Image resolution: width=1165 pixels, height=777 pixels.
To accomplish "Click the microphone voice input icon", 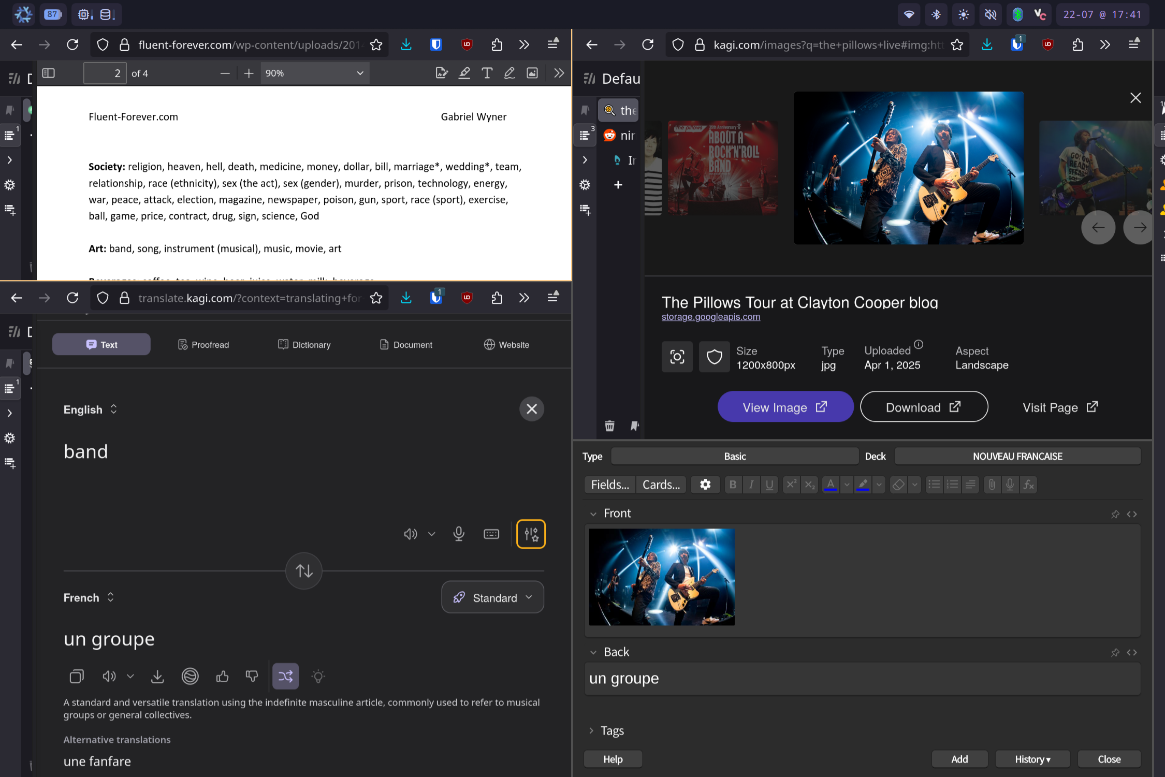I will tap(459, 534).
